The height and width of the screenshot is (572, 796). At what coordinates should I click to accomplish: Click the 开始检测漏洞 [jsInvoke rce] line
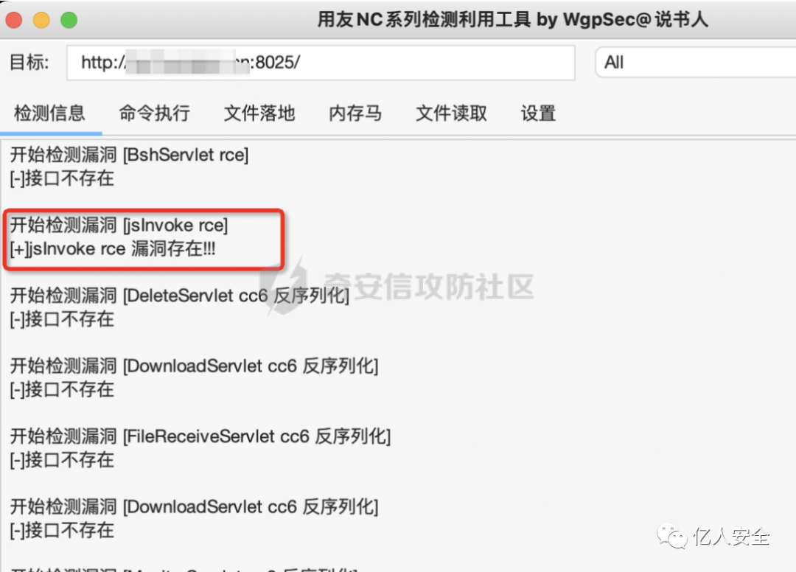(119, 225)
